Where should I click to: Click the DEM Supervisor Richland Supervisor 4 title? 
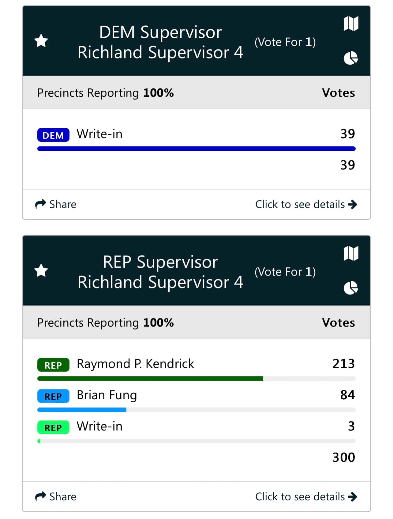(x=160, y=42)
